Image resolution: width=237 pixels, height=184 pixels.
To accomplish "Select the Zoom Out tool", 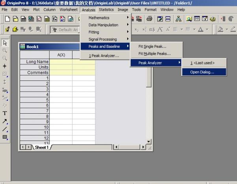I will [5, 58].
